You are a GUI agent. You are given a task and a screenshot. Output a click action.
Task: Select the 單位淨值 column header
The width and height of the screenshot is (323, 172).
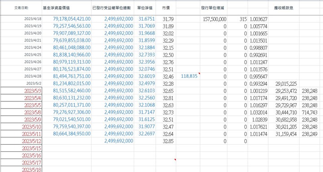[145, 8]
